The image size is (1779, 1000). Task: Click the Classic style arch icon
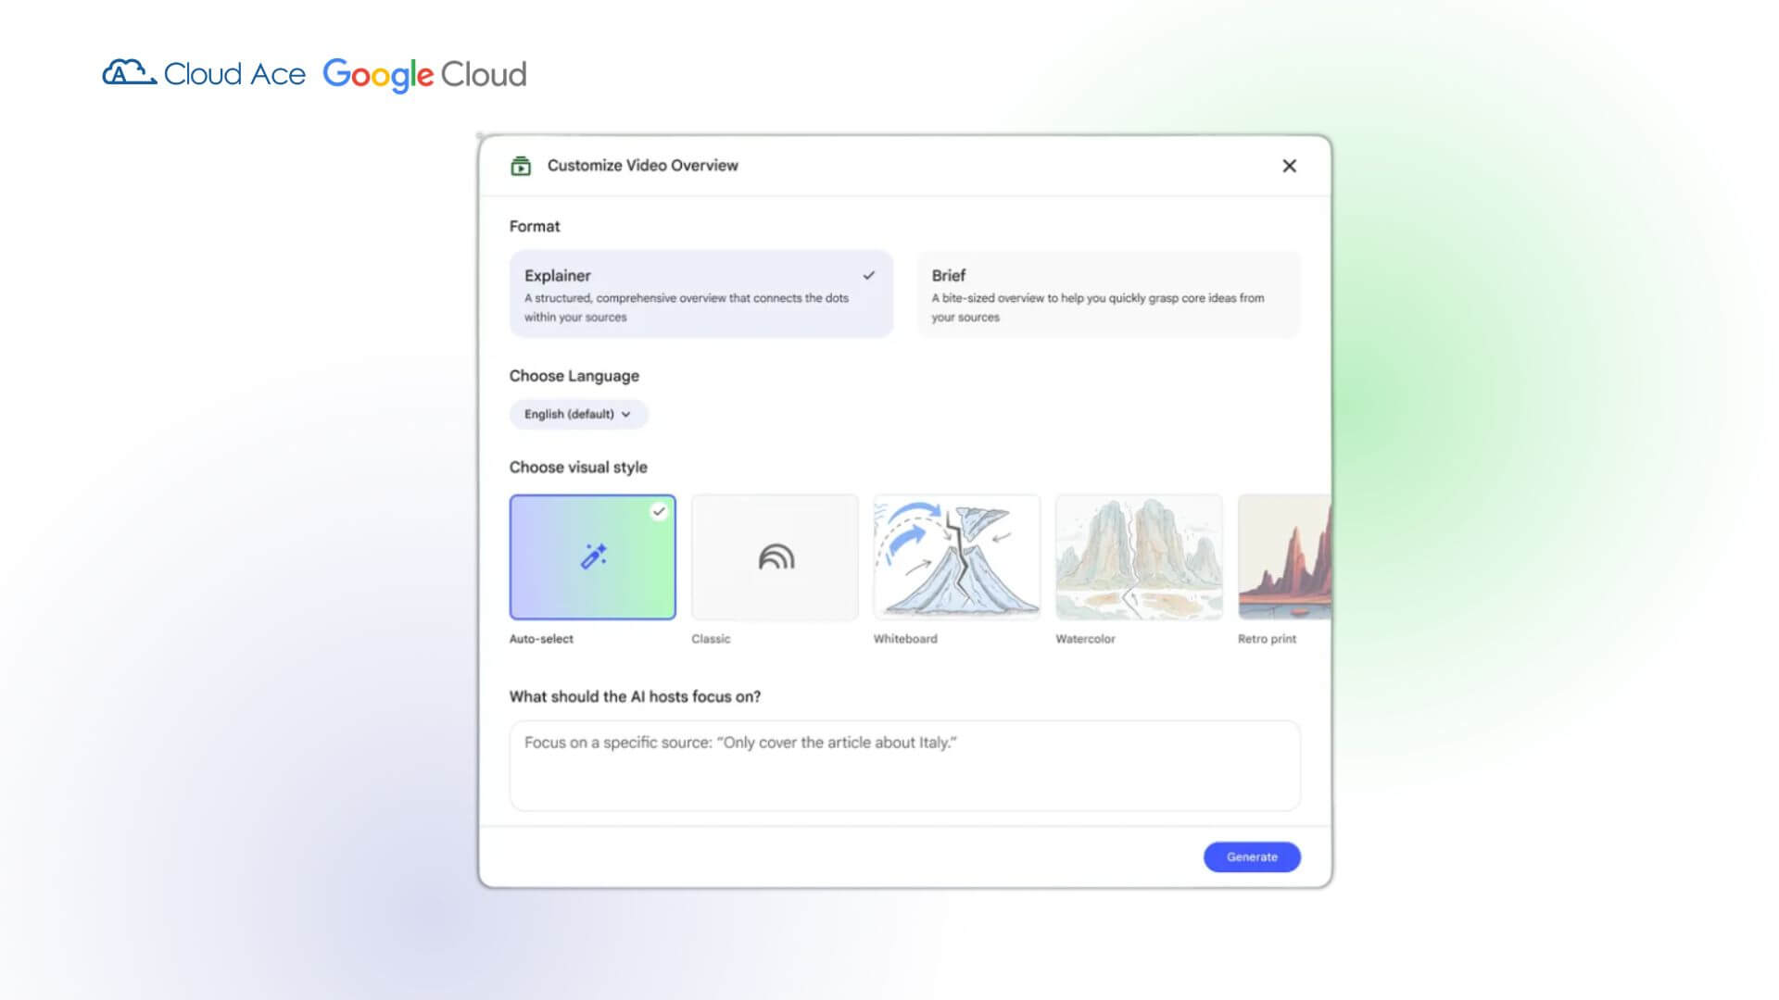click(x=776, y=556)
